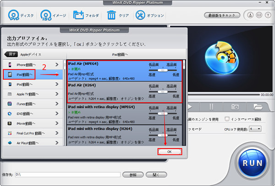Screen dimensions: 275x186
Task: Start ripping with the RUN button
Action: pos(253,163)
